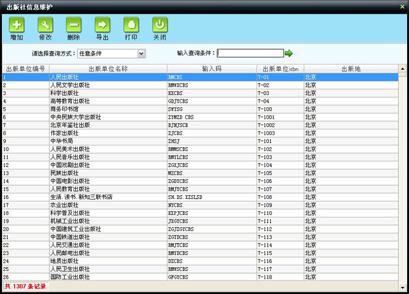Viewport: 409px width, 294px height.
Task: Click the 修改 (Modify) wrench icon
Action: [45, 26]
